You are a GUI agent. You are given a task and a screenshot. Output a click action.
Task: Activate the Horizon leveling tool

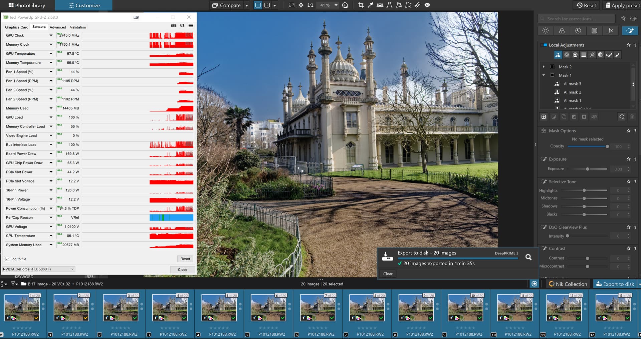point(380,5)
